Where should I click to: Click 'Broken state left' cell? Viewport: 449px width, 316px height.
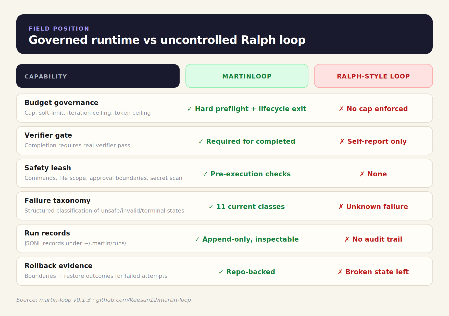pyautogui.click(x=373, y=272)
